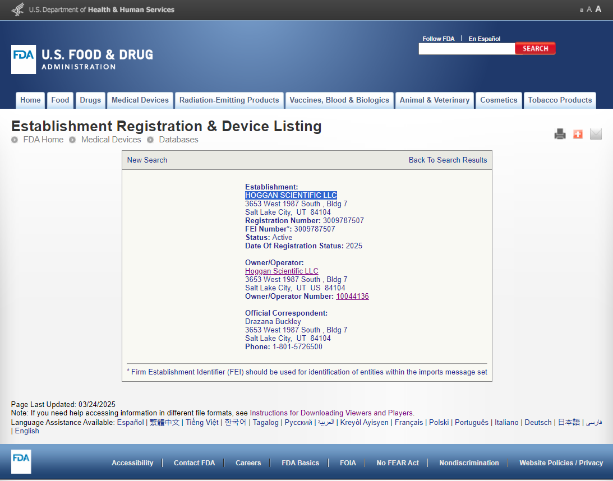
Task: Click the envelope email icon
Action: [x=596, y=134]
